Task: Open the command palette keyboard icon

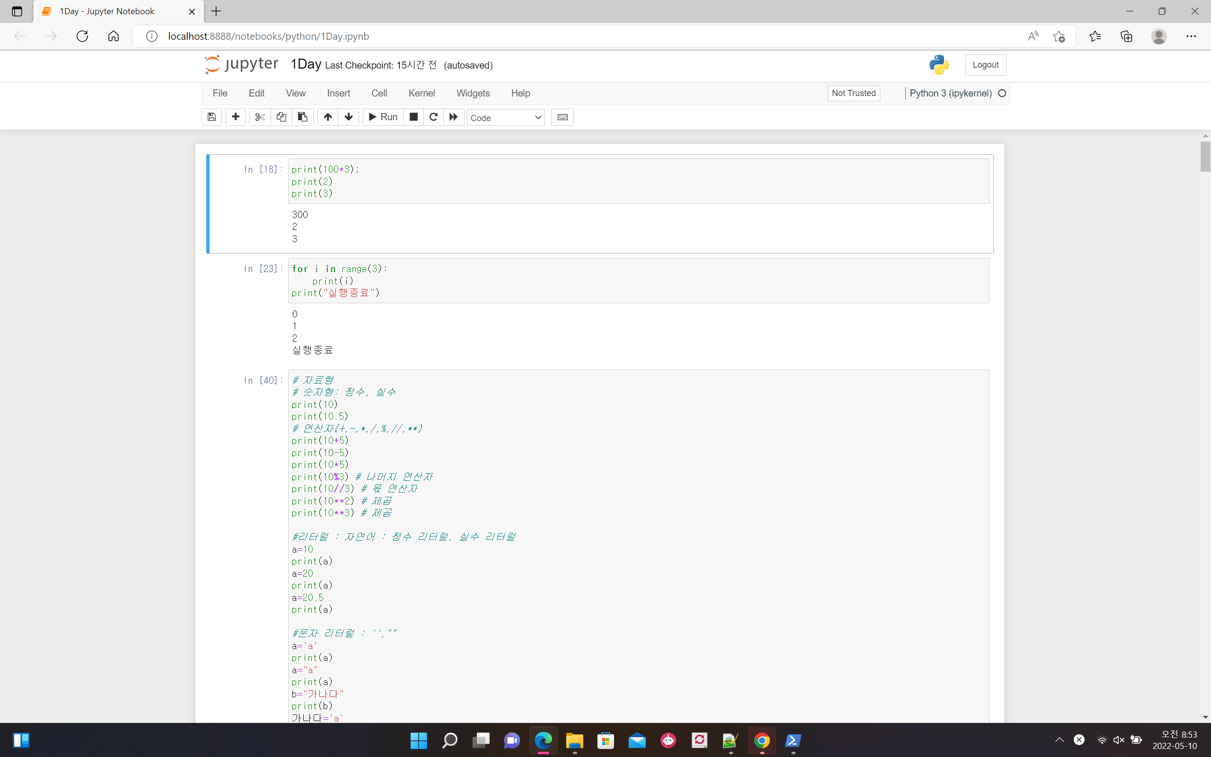Action: [562, 117]
